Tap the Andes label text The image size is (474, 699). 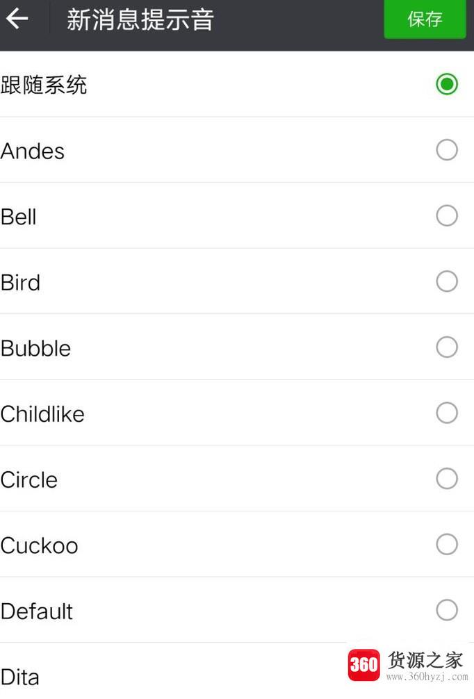pos(33,151)
